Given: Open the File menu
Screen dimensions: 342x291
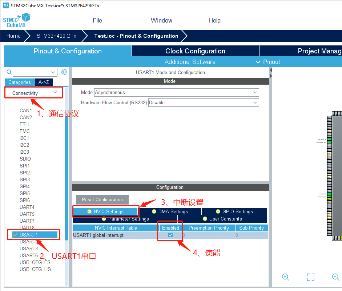Looking at the screenshot, I should [x=97, y=20].
